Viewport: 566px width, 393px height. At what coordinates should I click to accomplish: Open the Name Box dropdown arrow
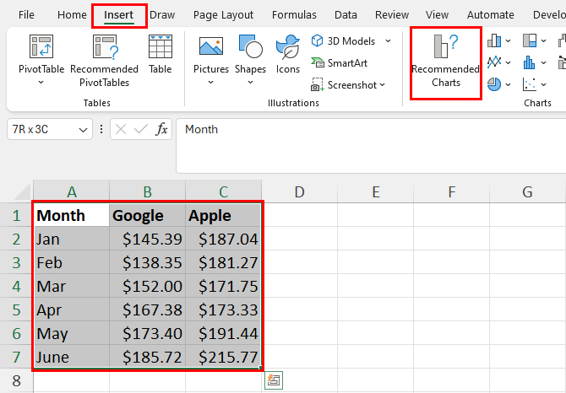(83, 130)
